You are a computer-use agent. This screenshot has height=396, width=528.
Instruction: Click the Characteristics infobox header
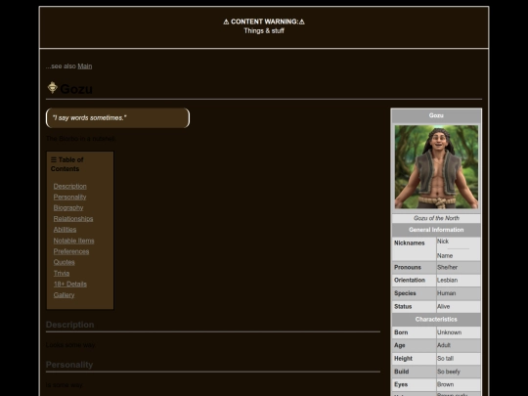(x=436, y=319)
